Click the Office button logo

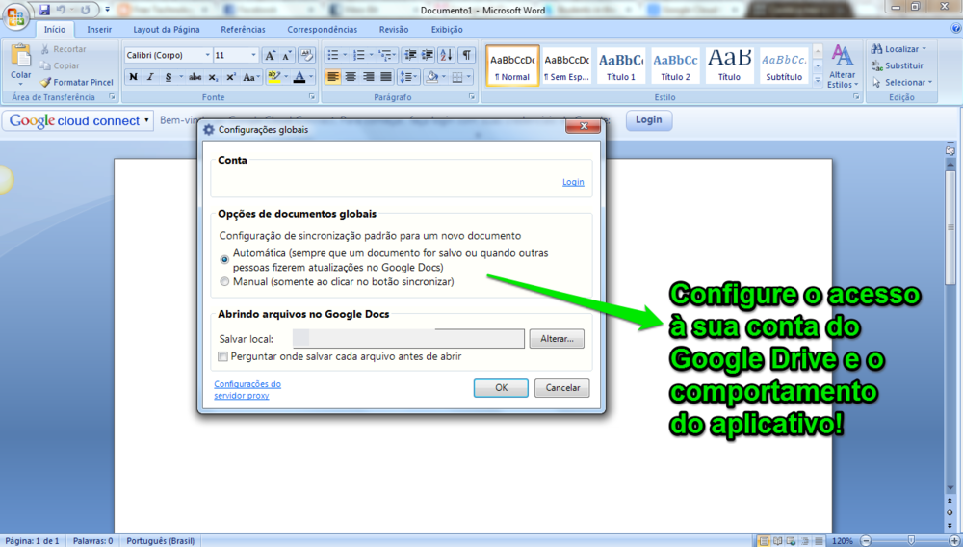click(x=15, y=16)
